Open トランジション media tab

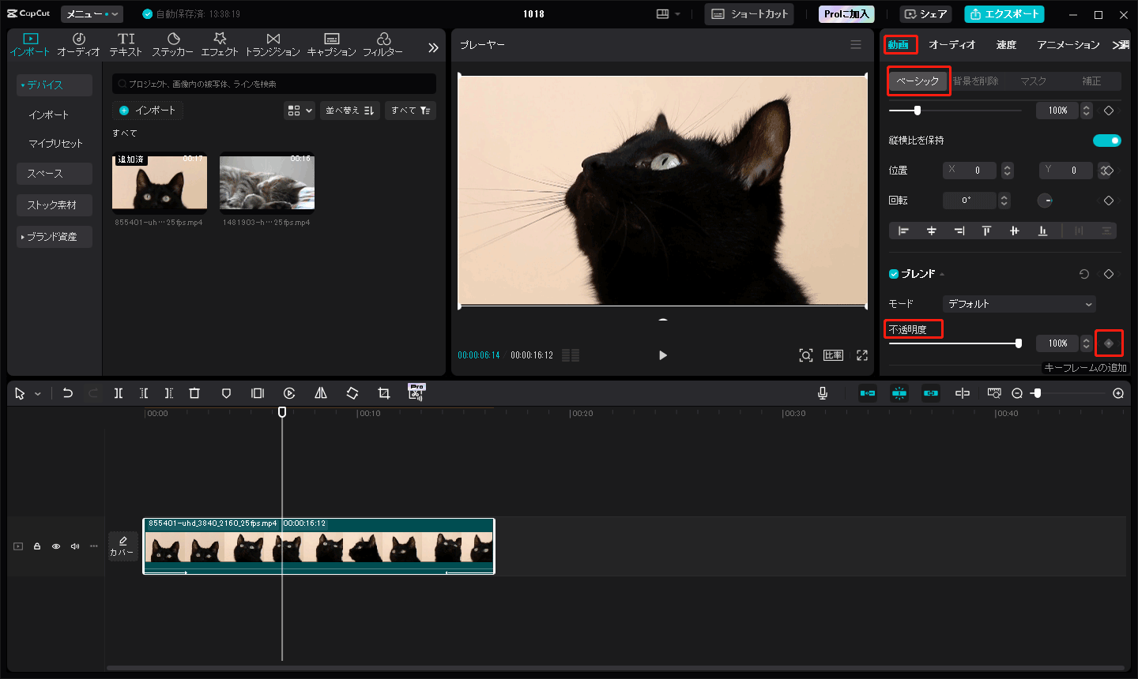pos(273,45)
